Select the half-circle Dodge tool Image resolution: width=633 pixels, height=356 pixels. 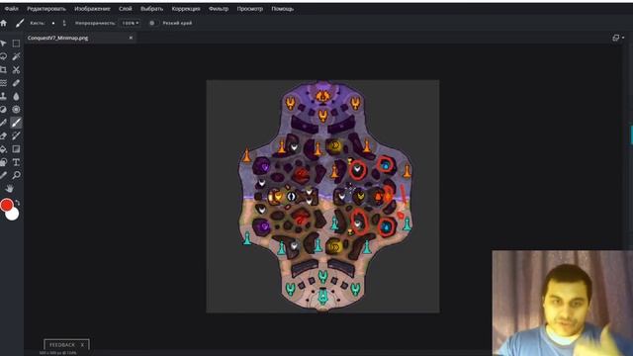pyautogui.click(x=4, y=110)
